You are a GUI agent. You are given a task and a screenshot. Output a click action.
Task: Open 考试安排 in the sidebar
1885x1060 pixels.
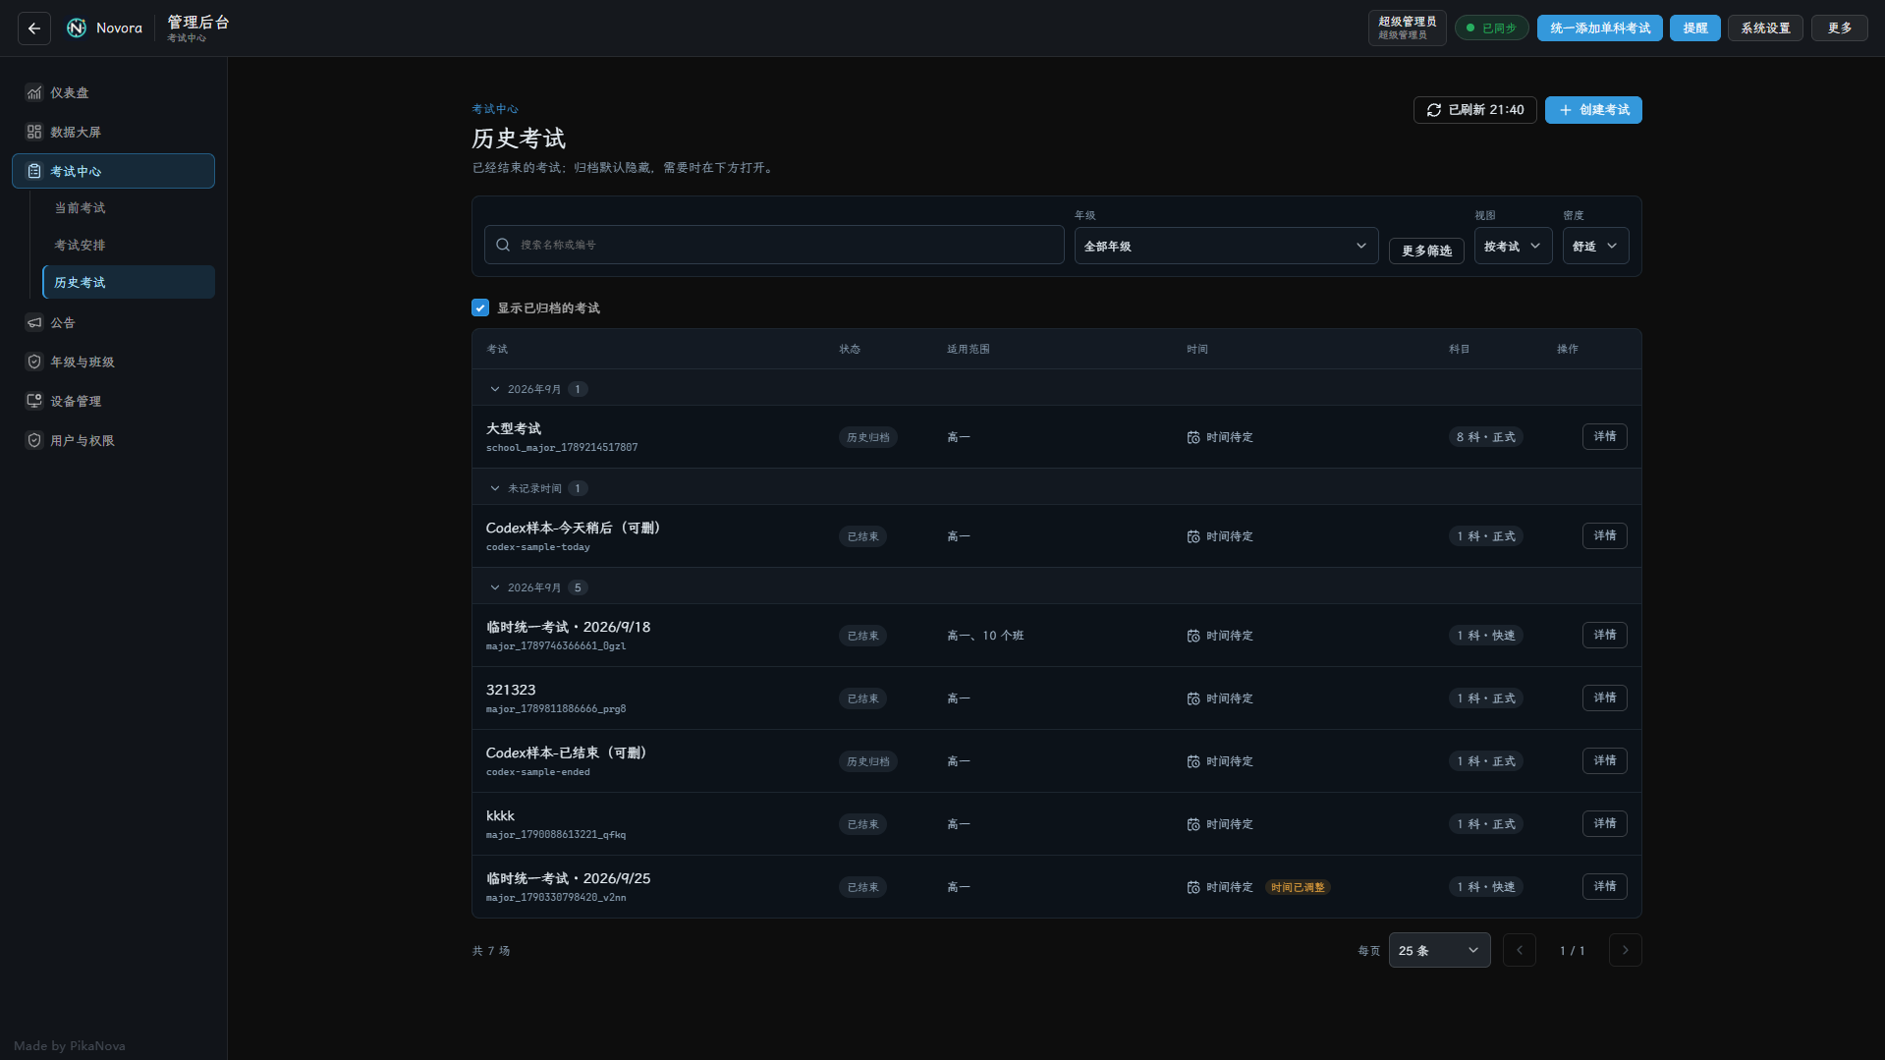pos(128,245)
